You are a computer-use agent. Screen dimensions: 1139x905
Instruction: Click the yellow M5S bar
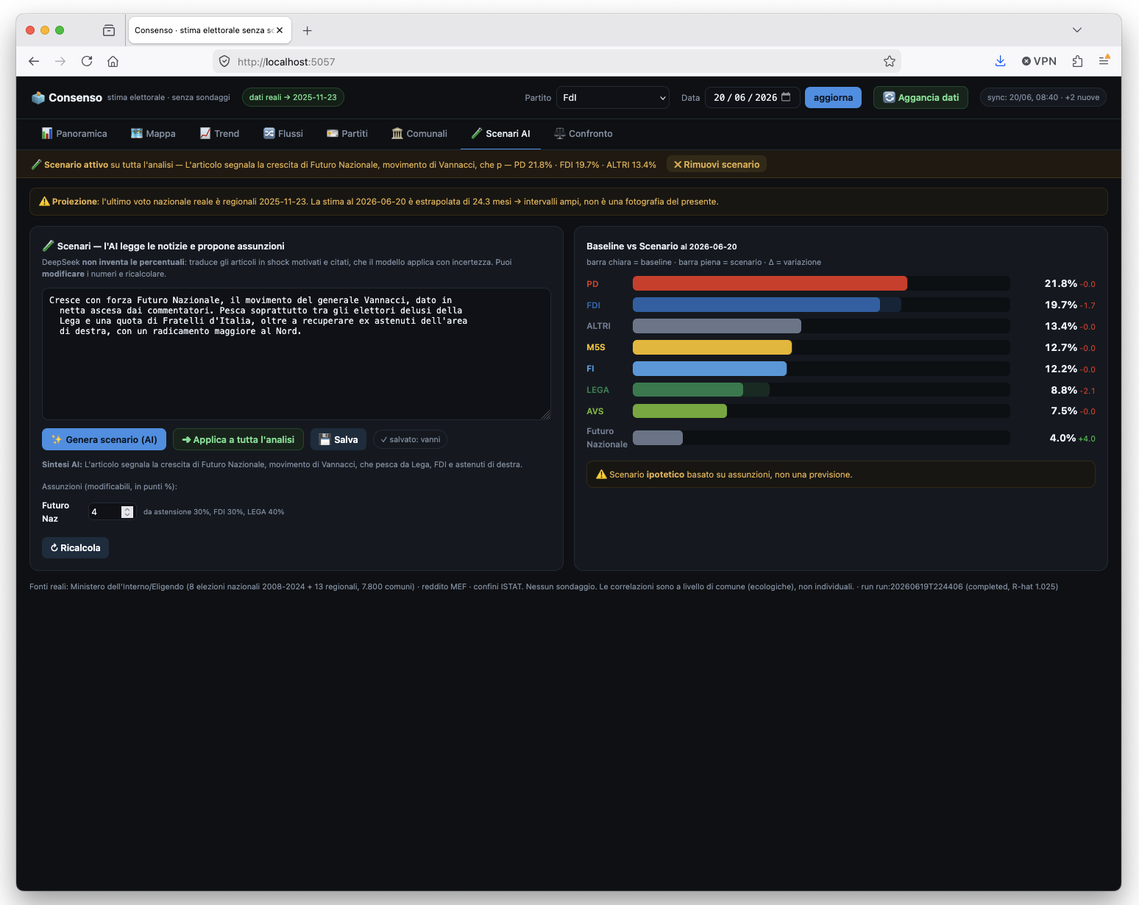712,347
